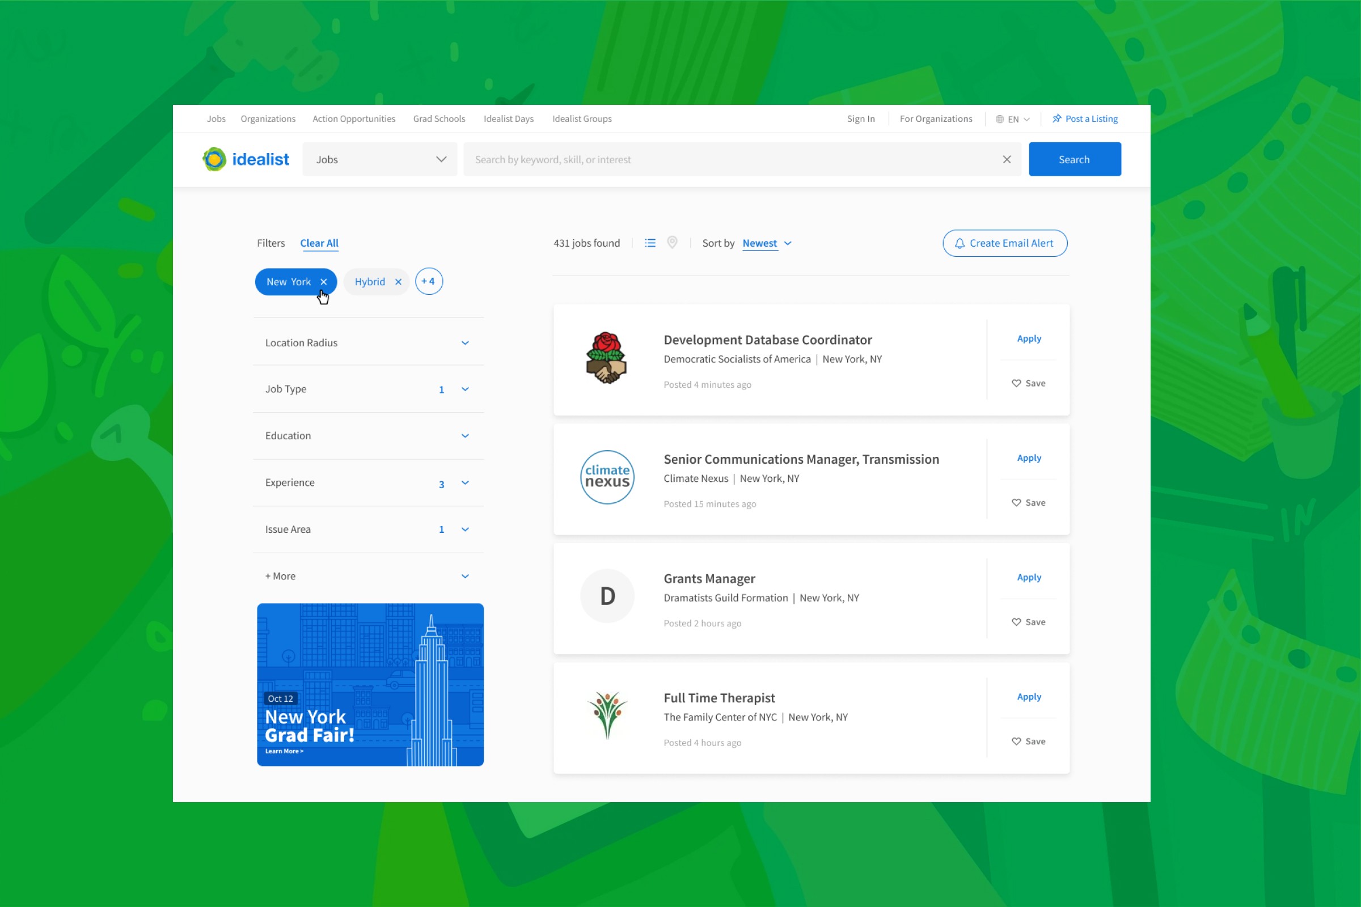
Task: Click Create Email Alert button
Action: point(1004,244)
